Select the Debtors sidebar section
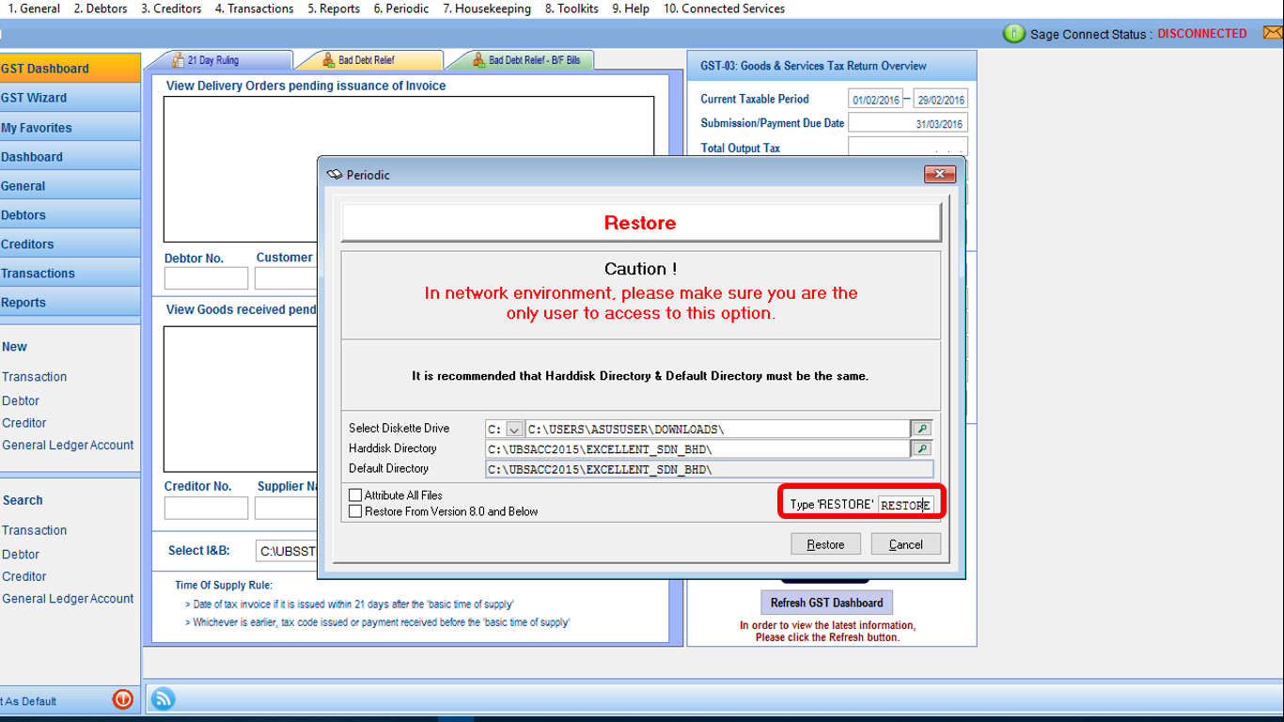1284x722 pixels. pyautogui.click(x=70, y=215)
